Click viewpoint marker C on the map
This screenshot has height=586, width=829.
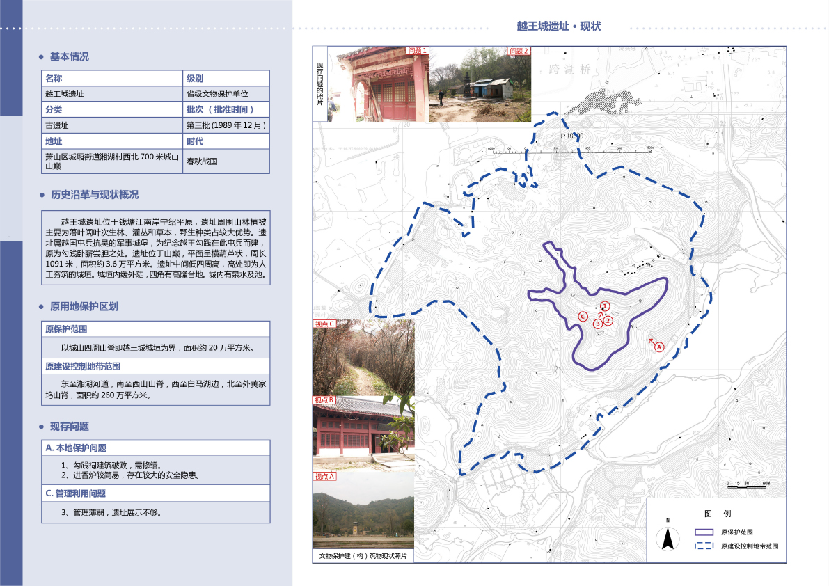583,317
